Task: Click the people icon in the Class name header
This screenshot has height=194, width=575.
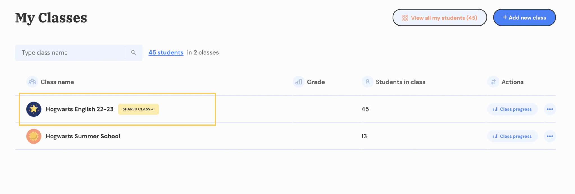Action: [32, 82]
